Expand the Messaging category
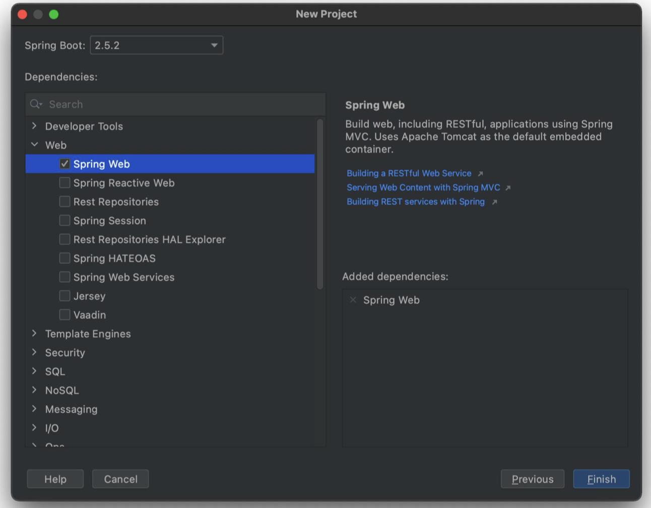This screenshot has height=508, width=651. (x=34, y=409)
